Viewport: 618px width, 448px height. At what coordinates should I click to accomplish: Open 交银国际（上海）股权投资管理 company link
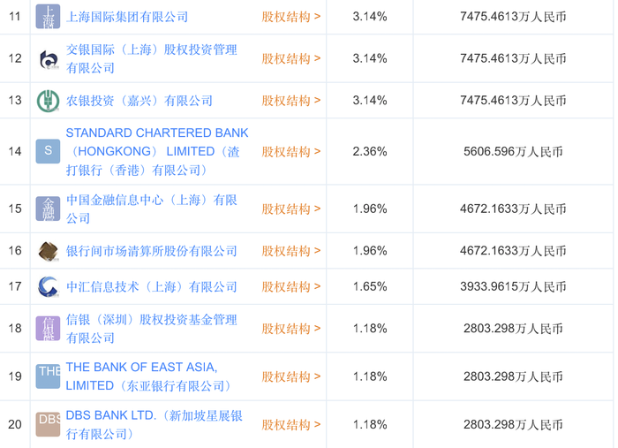point(151,58)
